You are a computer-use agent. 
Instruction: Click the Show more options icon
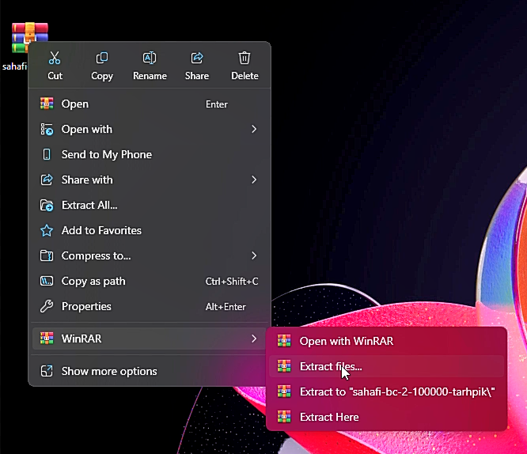coord(47,371)
